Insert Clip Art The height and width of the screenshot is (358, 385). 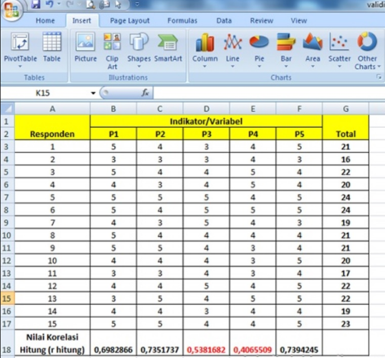[x=112, y=51]
